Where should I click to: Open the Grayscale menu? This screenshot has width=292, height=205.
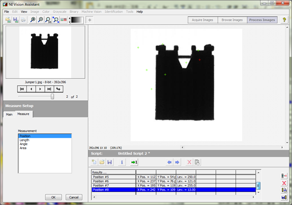[x=60, y=12]
